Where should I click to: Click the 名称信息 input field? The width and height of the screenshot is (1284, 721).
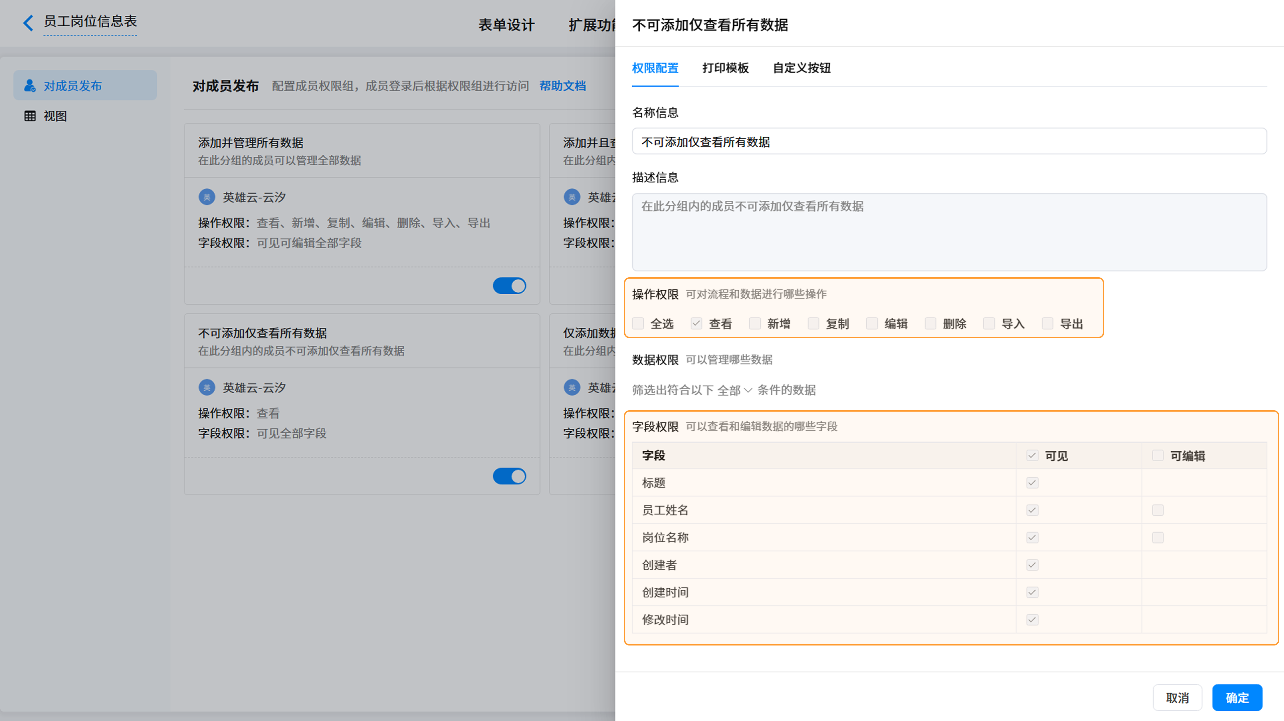pos(949,141)
